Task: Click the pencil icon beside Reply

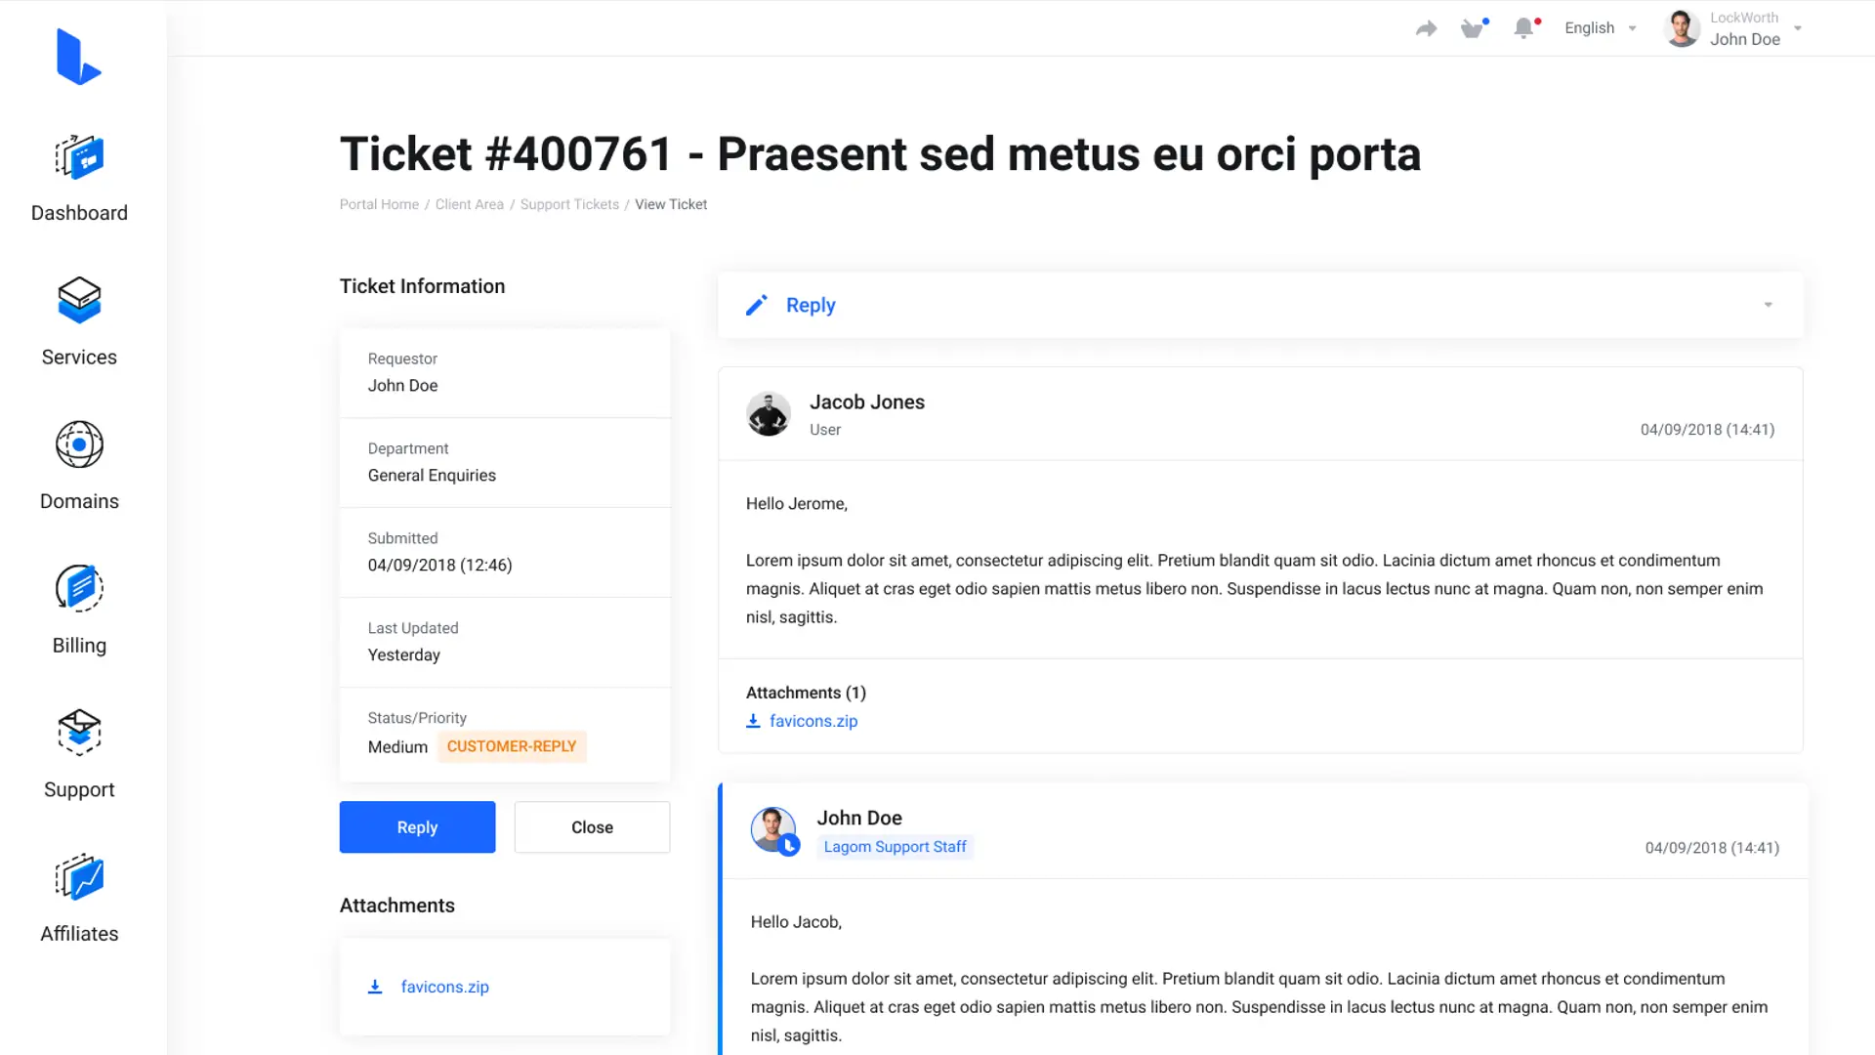Action: [x=757, y=306]
